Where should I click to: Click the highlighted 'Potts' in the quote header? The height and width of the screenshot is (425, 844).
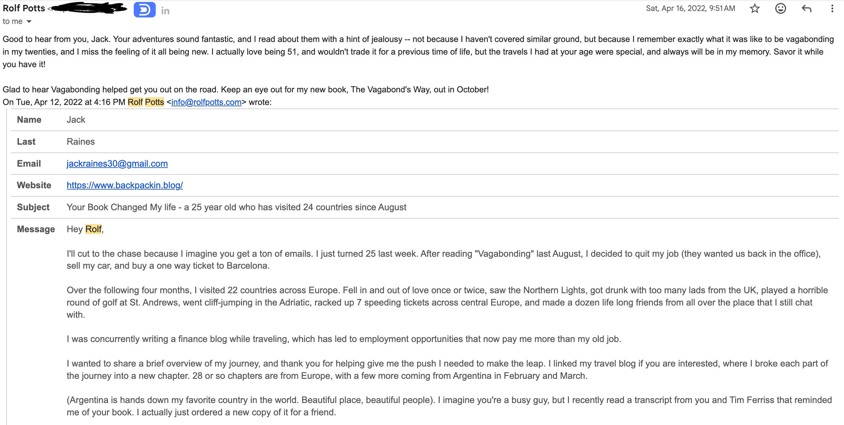pos(154,102)
